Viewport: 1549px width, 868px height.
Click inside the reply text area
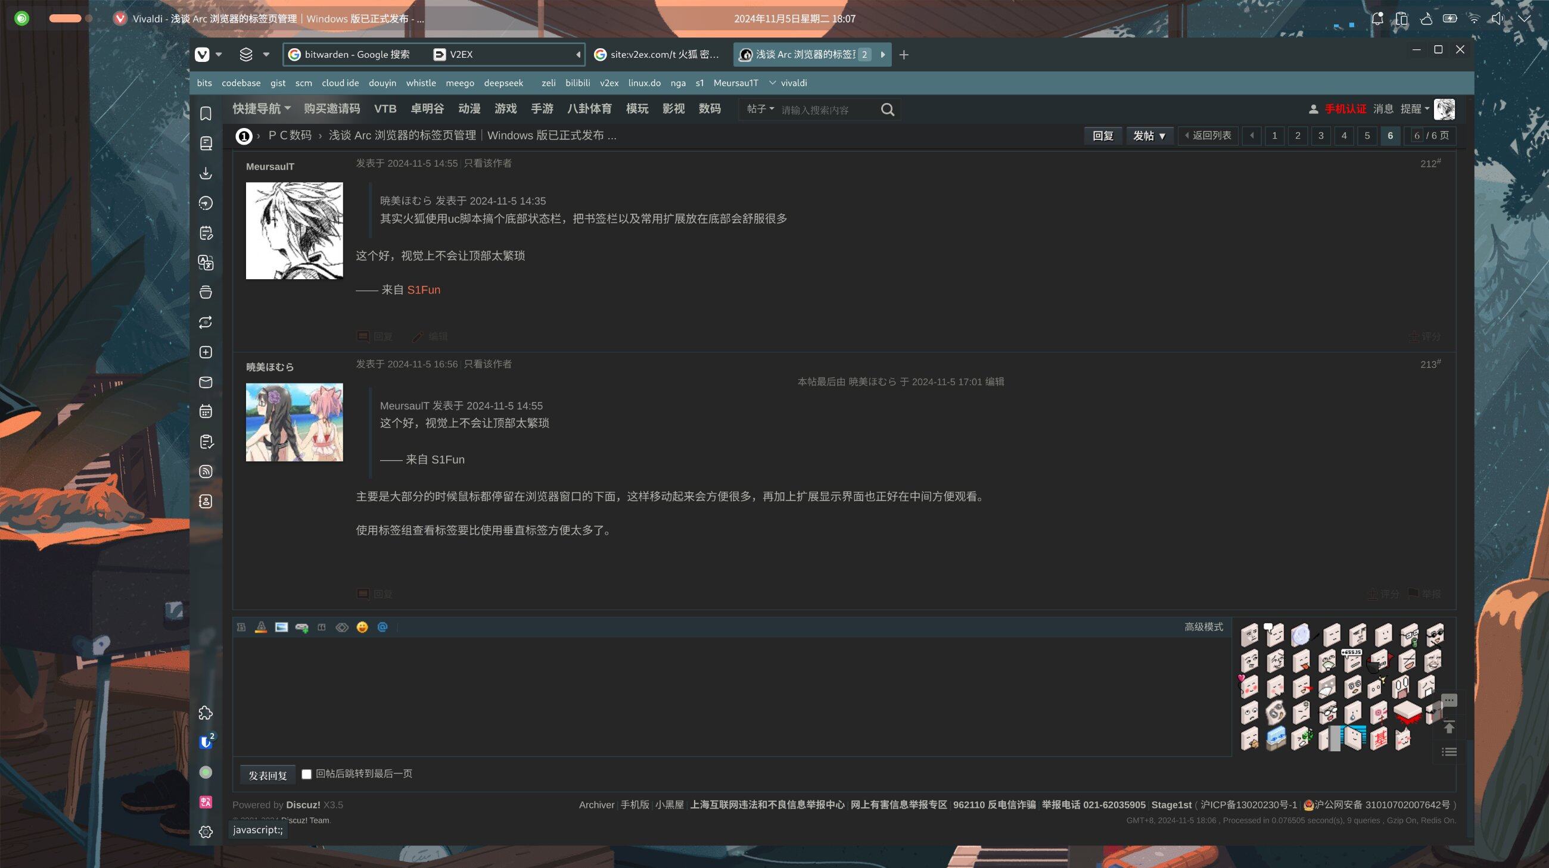731,697
